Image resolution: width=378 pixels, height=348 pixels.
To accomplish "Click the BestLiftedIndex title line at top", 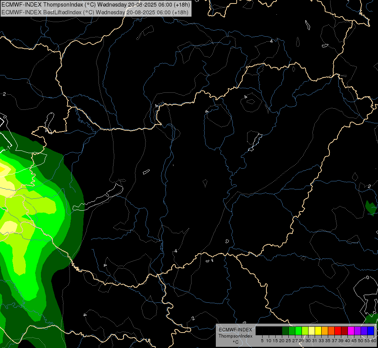I will (x=95, y=12).
